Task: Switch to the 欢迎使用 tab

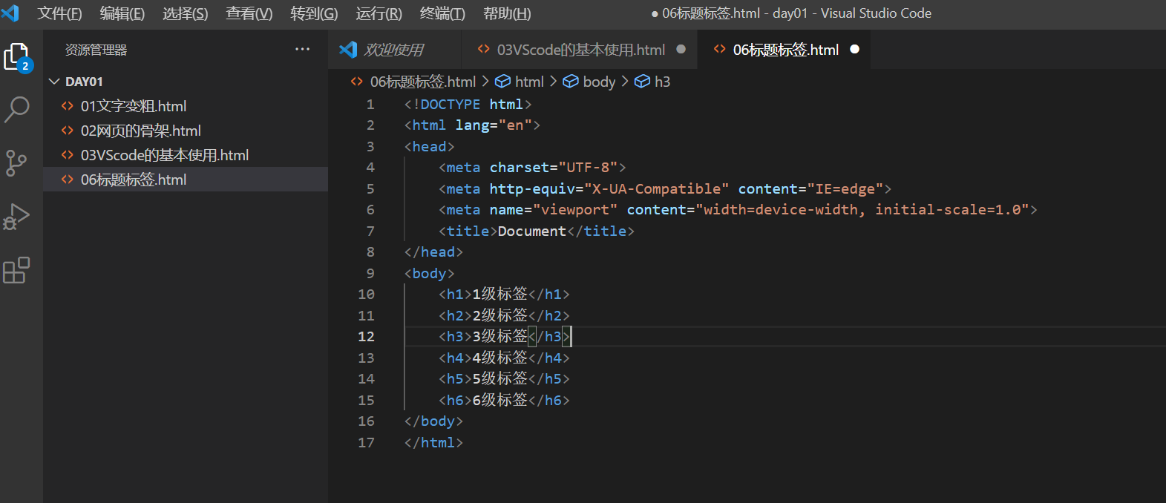Action: (394, 50)
